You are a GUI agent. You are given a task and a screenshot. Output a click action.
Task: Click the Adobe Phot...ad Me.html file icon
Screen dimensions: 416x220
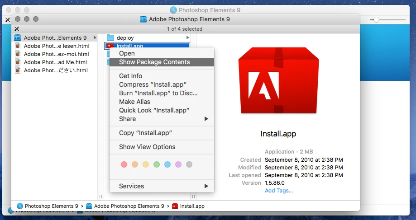coord(18,62)
